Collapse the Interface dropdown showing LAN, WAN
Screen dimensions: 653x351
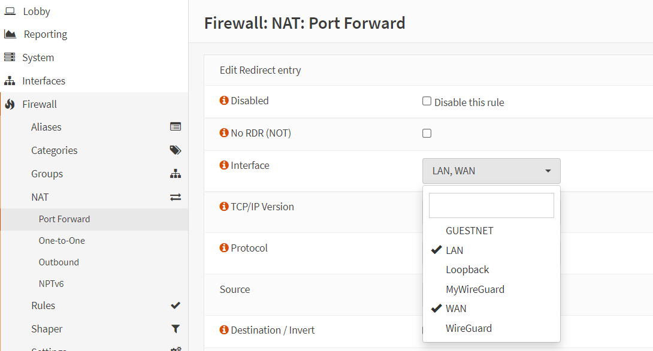[x=491, y=171]
